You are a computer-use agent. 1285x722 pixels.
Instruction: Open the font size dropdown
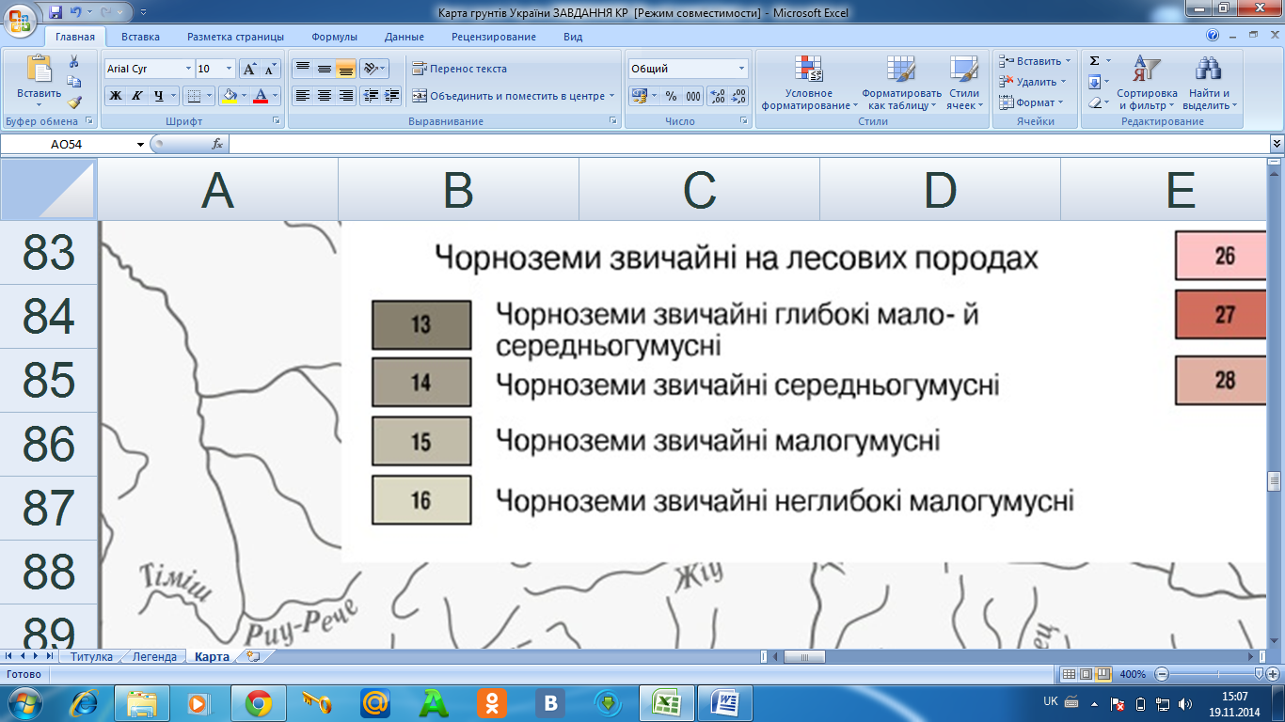(229, 69)
